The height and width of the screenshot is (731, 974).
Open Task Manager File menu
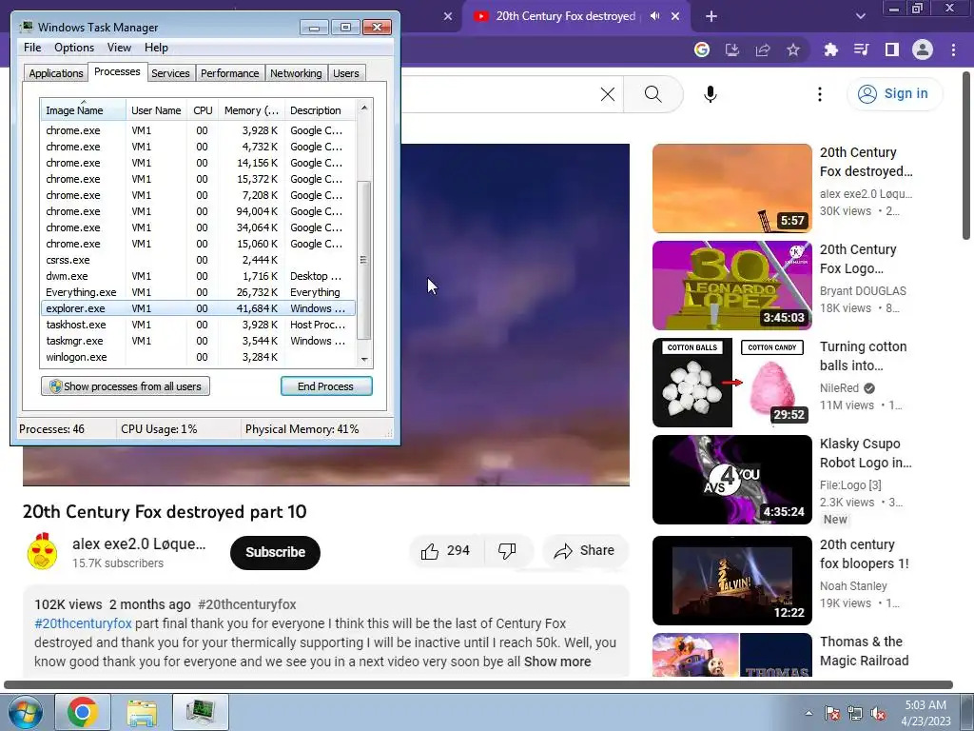pyautogui.click(x=32, y=48)
